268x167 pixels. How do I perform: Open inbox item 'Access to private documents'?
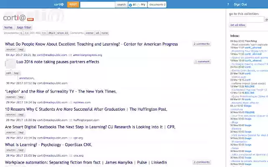click(x=250, y=161)
